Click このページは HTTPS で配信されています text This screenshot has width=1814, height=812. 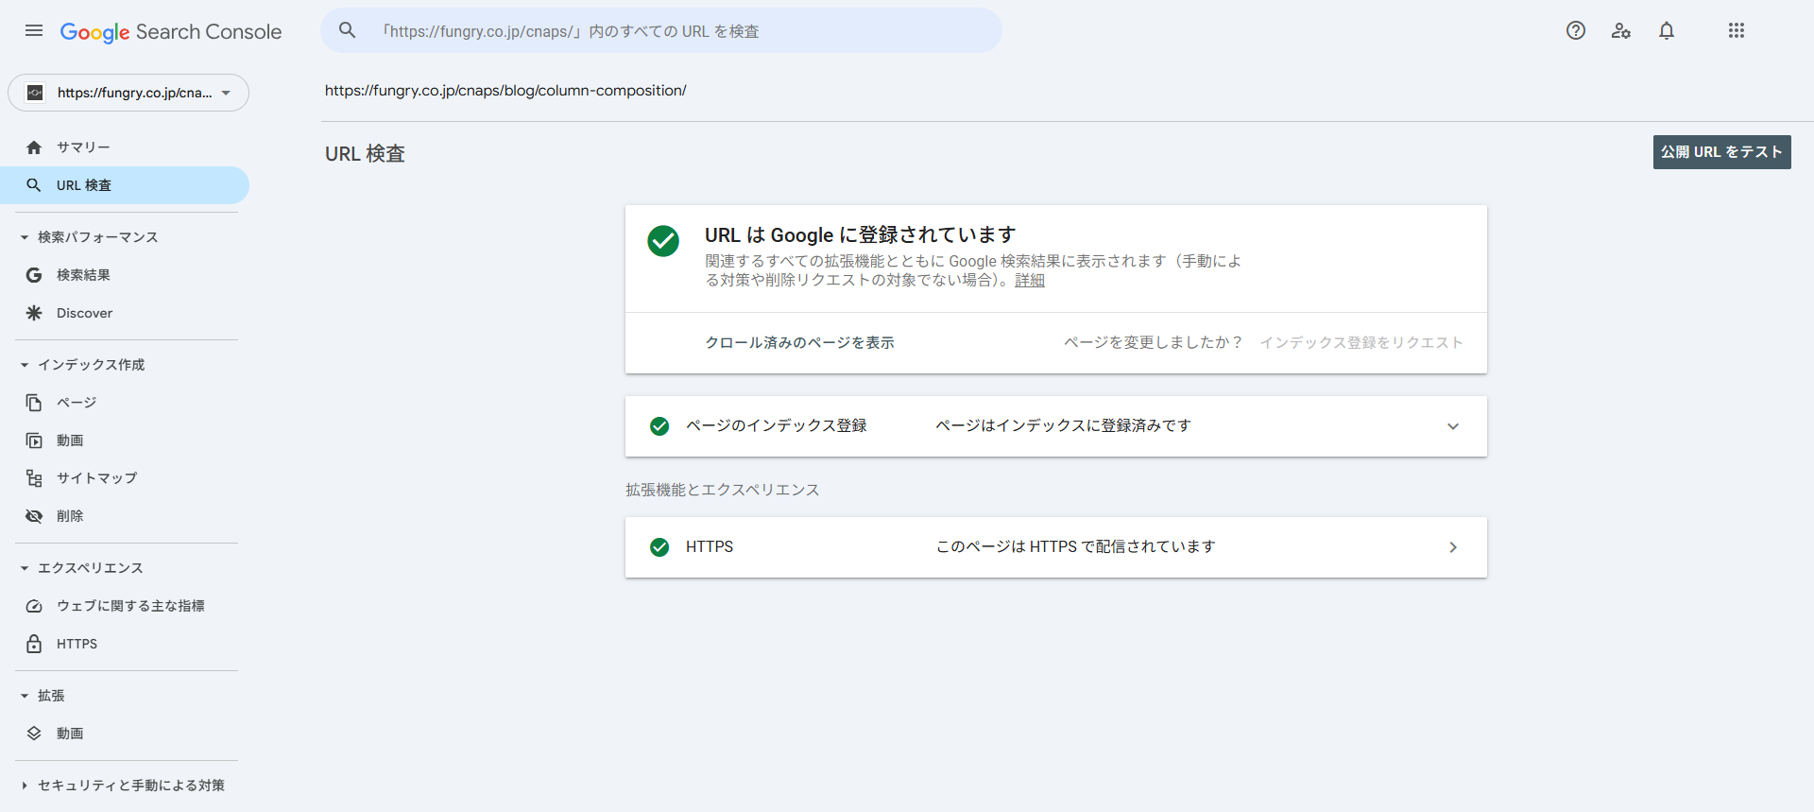1075,547
